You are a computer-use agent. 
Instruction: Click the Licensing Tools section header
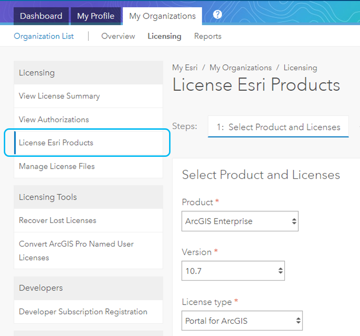point(88,197)
